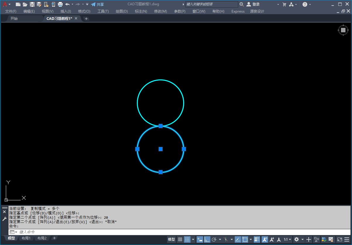Screen dimensions: 352x245
Task: Undo the last action
Action: (67, 4)
